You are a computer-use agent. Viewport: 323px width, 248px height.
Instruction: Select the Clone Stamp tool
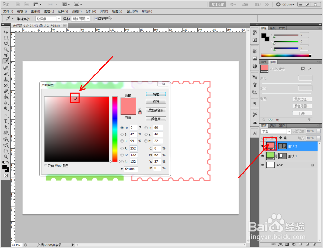click(x=6, y=79)
